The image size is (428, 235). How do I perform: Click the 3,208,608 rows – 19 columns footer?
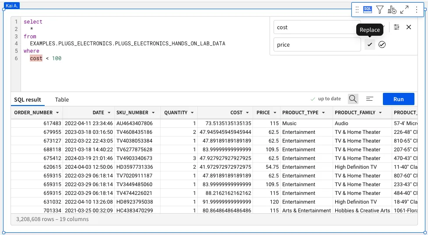pyautogui.click(x=53, y=219)
